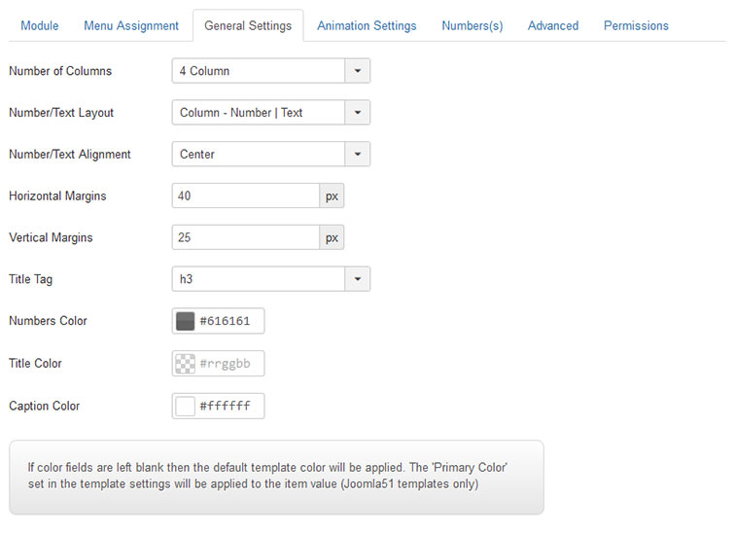Click the Vertical Margins input field

246,237
